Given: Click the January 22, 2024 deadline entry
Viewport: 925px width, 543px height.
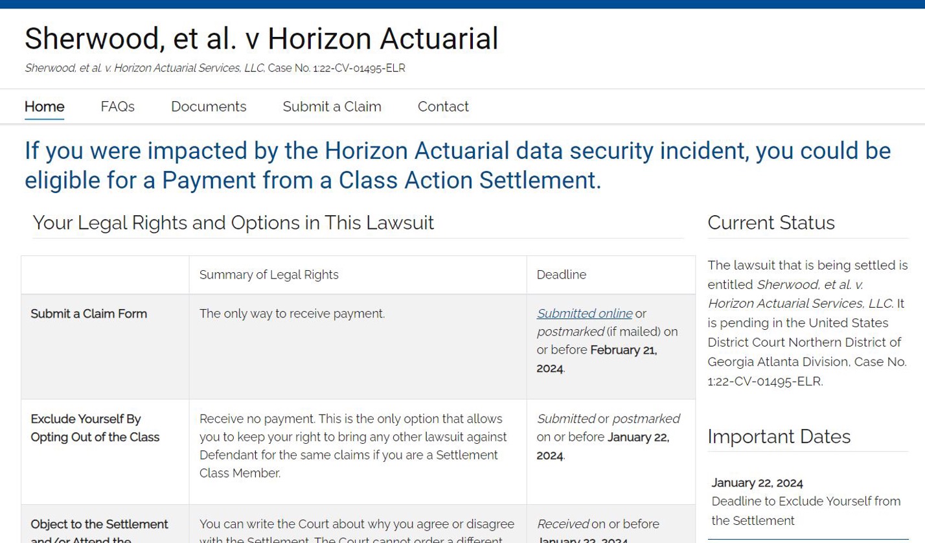Looking at the screenshot, I should [x=757, y=483].
